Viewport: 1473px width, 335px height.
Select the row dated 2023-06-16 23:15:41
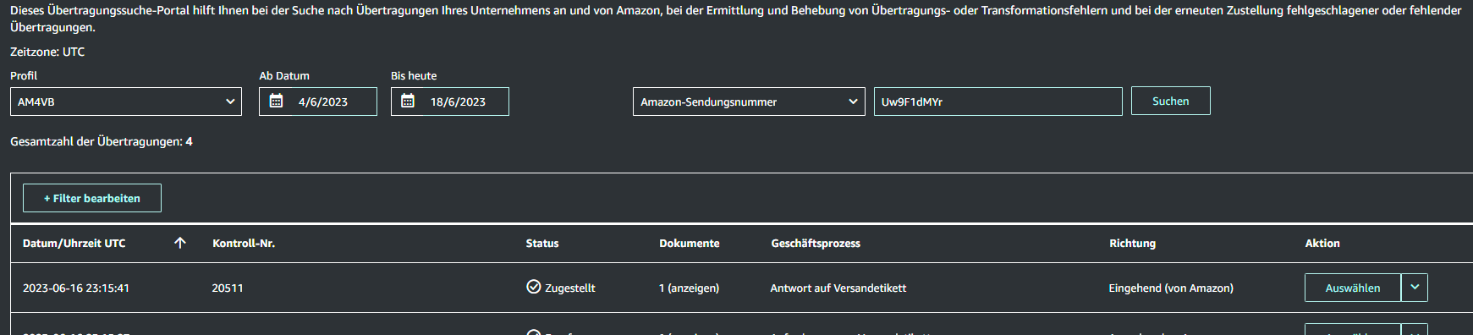click(742, 288)
